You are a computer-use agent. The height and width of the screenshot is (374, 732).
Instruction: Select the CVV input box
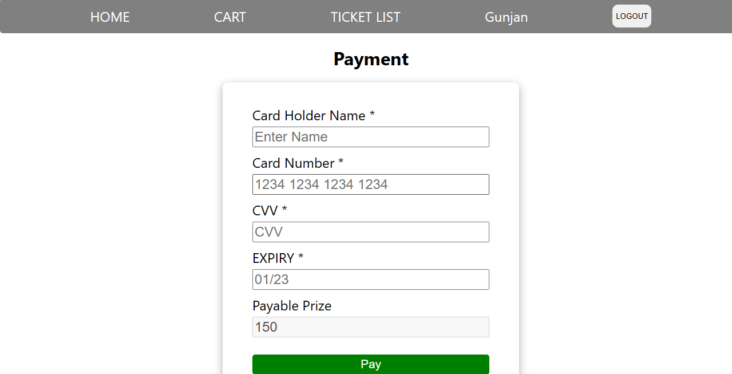(370, 231)
